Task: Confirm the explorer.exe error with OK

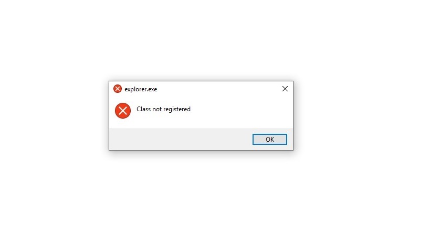Action: (x=269, y=139)
